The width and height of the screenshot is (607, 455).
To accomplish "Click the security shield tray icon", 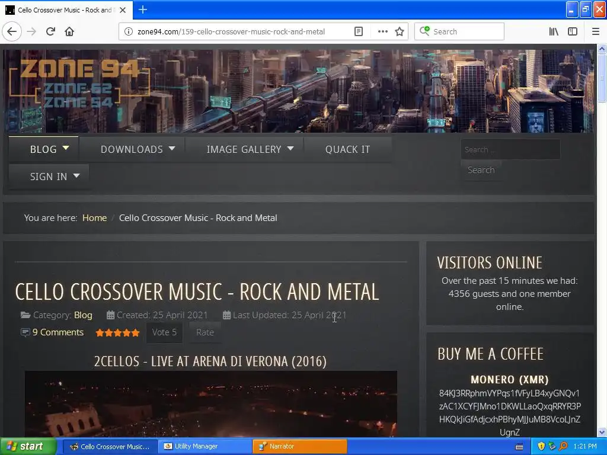I will point(541,446).
